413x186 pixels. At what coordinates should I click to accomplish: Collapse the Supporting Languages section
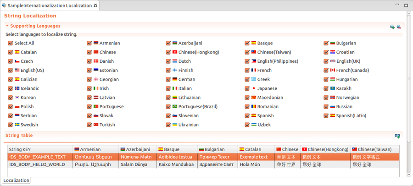(x=7, y=27)
